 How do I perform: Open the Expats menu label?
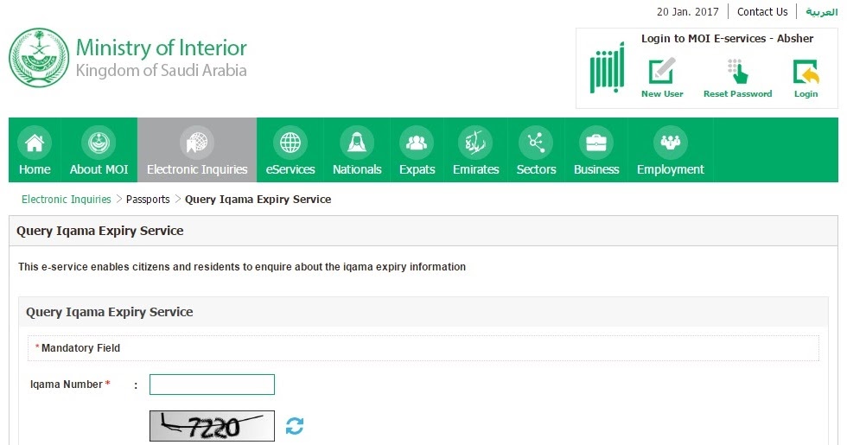tap(417, 169)
